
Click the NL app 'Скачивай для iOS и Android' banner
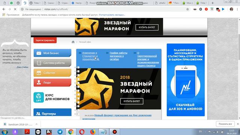[186, 80]
